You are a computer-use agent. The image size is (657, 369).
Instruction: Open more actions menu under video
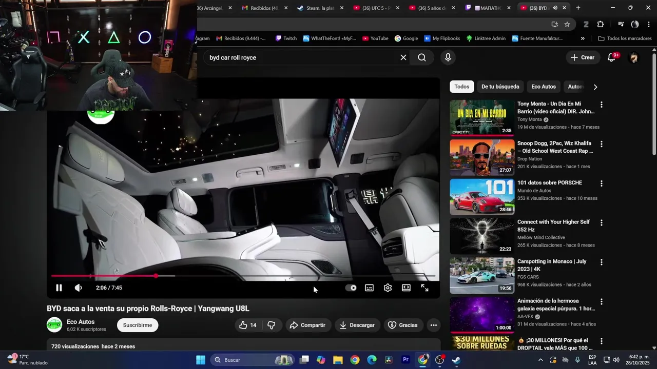click(434, 325)
